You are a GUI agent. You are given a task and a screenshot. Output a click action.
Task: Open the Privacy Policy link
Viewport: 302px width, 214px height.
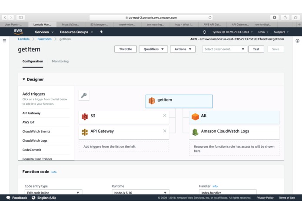click(265, 198)
